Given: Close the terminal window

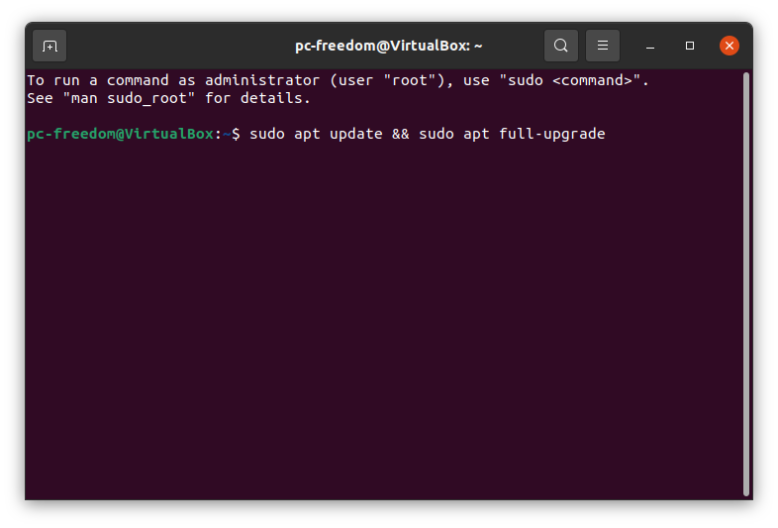Looking at the screenshot, I should [x=729, y=46].
